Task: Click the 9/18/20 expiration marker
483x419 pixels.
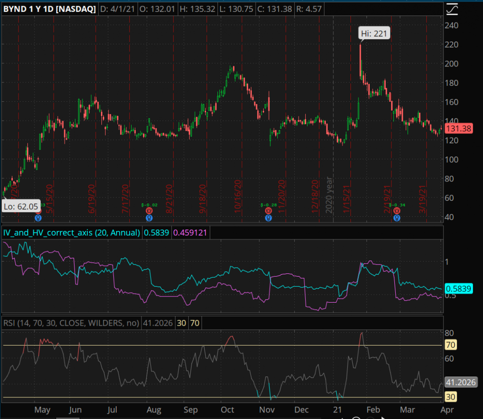Action: click(x=202, y=199)
